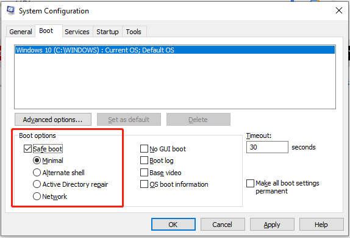Screen dimensions: 350x238
Task: Enable Base video checkbox
Action: [144, 173]
